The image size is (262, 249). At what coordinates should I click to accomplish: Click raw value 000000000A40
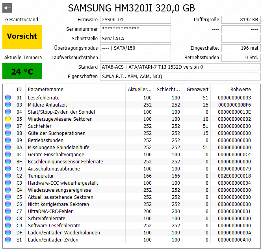[234, 240]
